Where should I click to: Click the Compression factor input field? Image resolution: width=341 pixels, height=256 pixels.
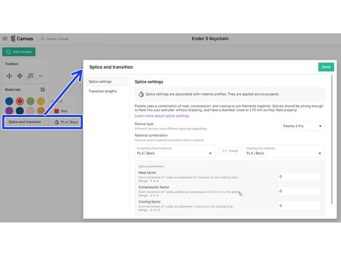[x=299, y=191]
